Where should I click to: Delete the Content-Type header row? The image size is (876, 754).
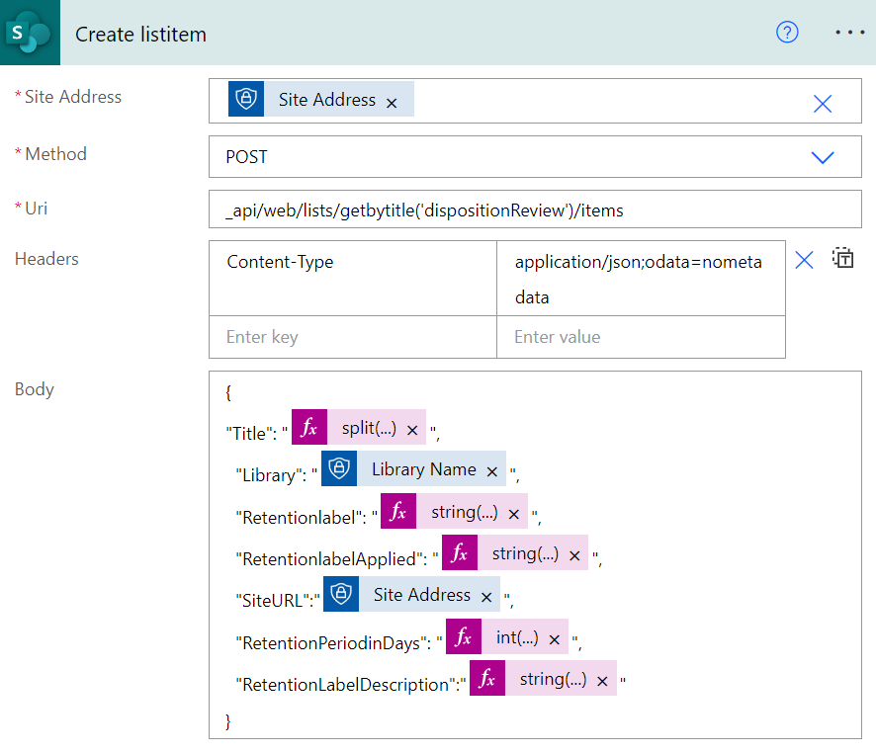point(805,260)
